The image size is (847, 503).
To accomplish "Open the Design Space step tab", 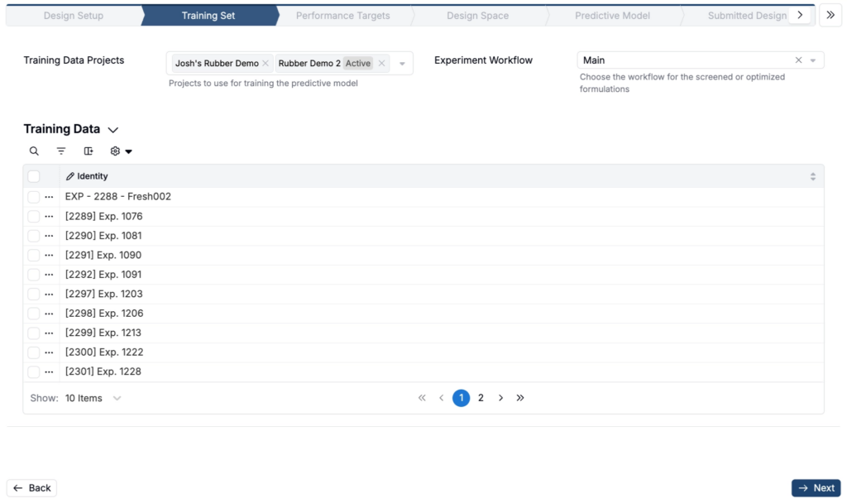I will (x=477, y=16).
